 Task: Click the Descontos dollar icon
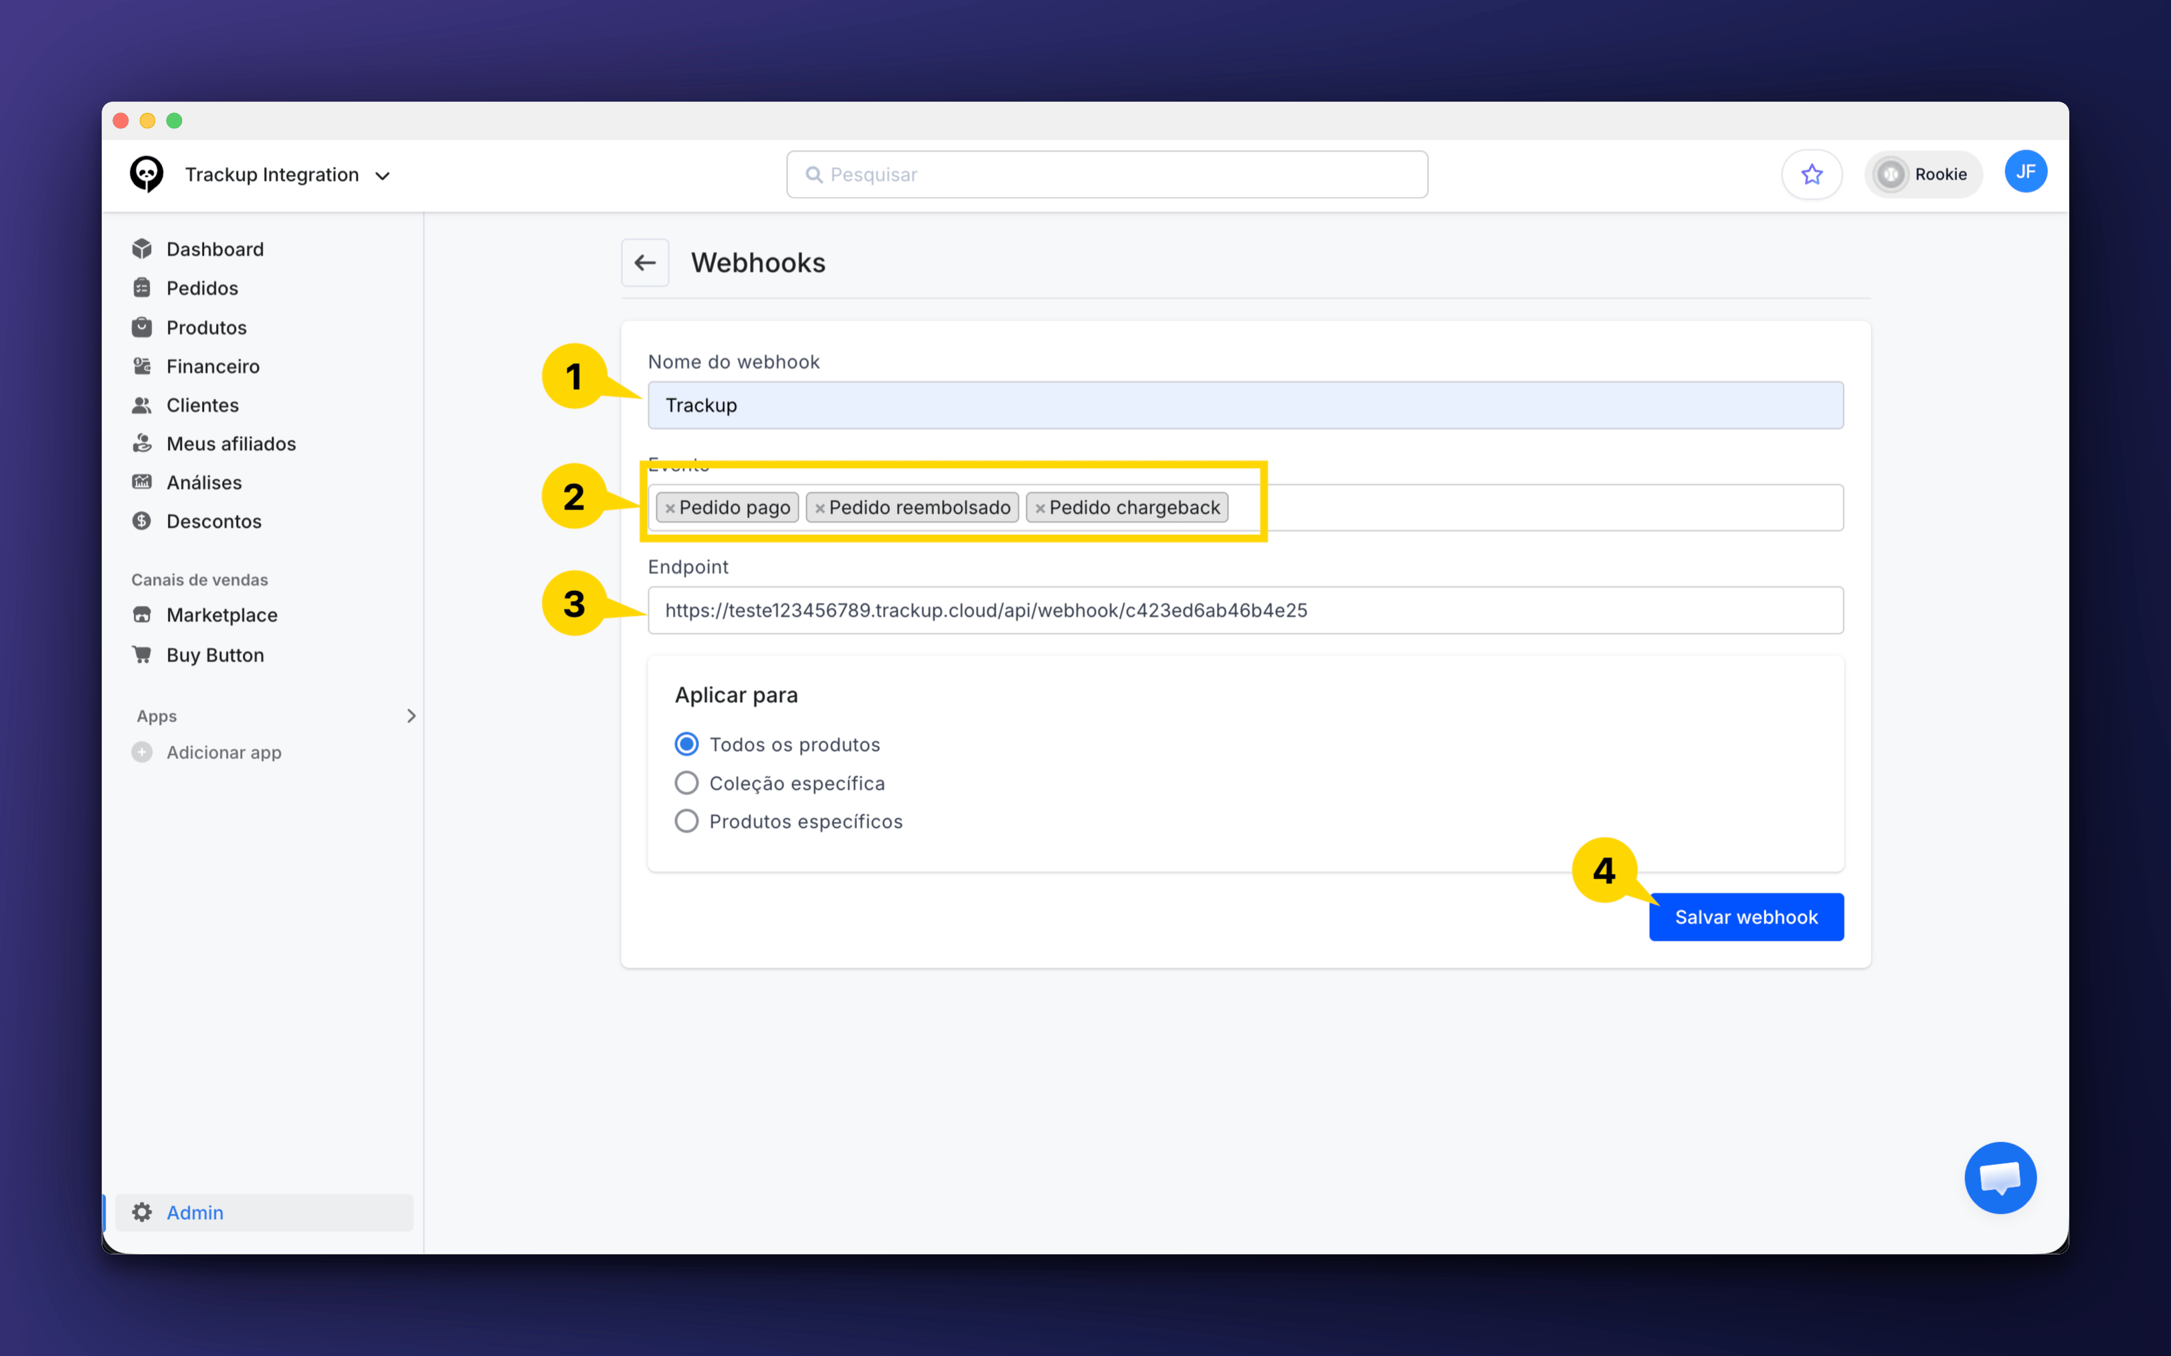[x=142, y=520]
